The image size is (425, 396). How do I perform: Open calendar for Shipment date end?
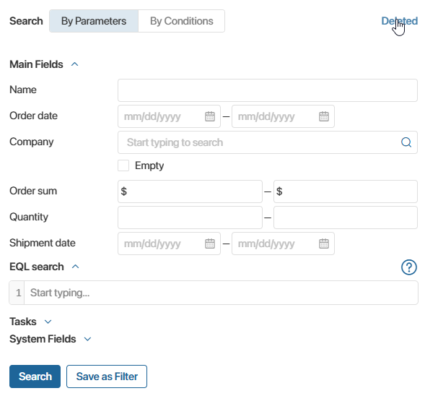[x=324, y=244]
